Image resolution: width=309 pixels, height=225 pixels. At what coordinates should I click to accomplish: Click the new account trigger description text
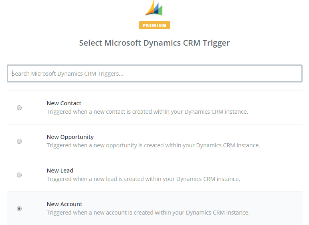(x=148, y=213)
